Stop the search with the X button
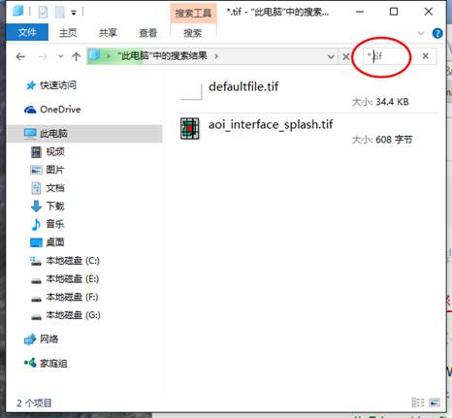The width and height of the screenshot is (452, 418). [x=345, y=57]
